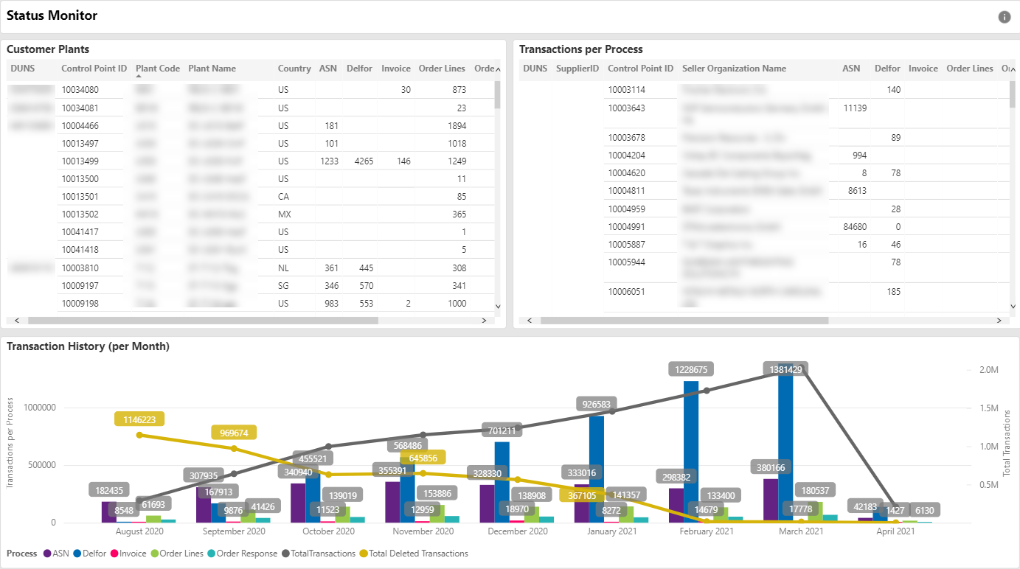The width and height of the screenshot is (1020, 569).
Task: Click country MX cell
Action: (x=285, y=214)
